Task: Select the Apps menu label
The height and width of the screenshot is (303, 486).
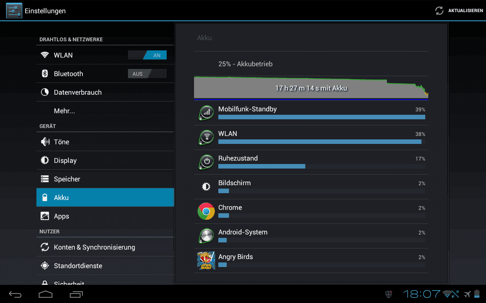Action: tap(62, 217)
